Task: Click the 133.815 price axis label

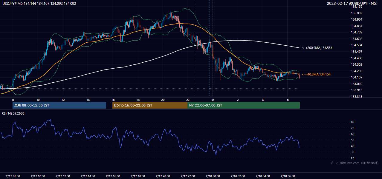Action: (357, 97)
